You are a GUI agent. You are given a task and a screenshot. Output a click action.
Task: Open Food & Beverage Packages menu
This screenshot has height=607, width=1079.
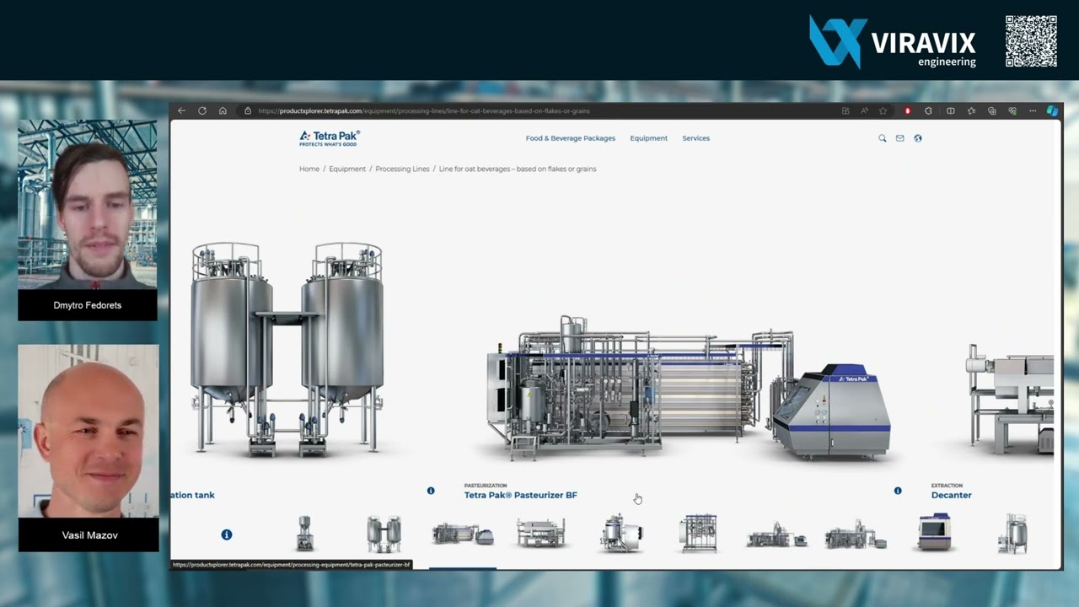pyautogui.click(x=571, y=138)
